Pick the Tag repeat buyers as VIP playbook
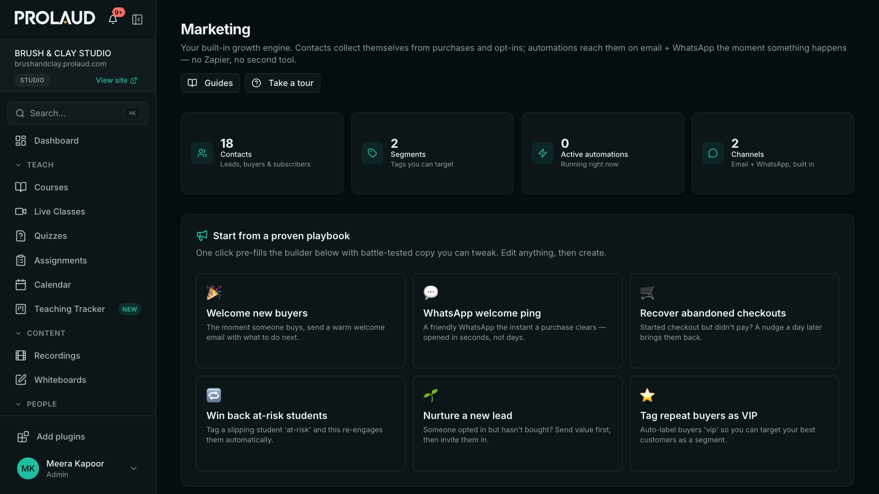The width and height of the screenshot is (879, 494). 734,424
